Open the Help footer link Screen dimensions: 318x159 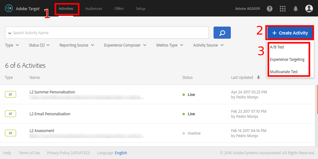point(7,153)
